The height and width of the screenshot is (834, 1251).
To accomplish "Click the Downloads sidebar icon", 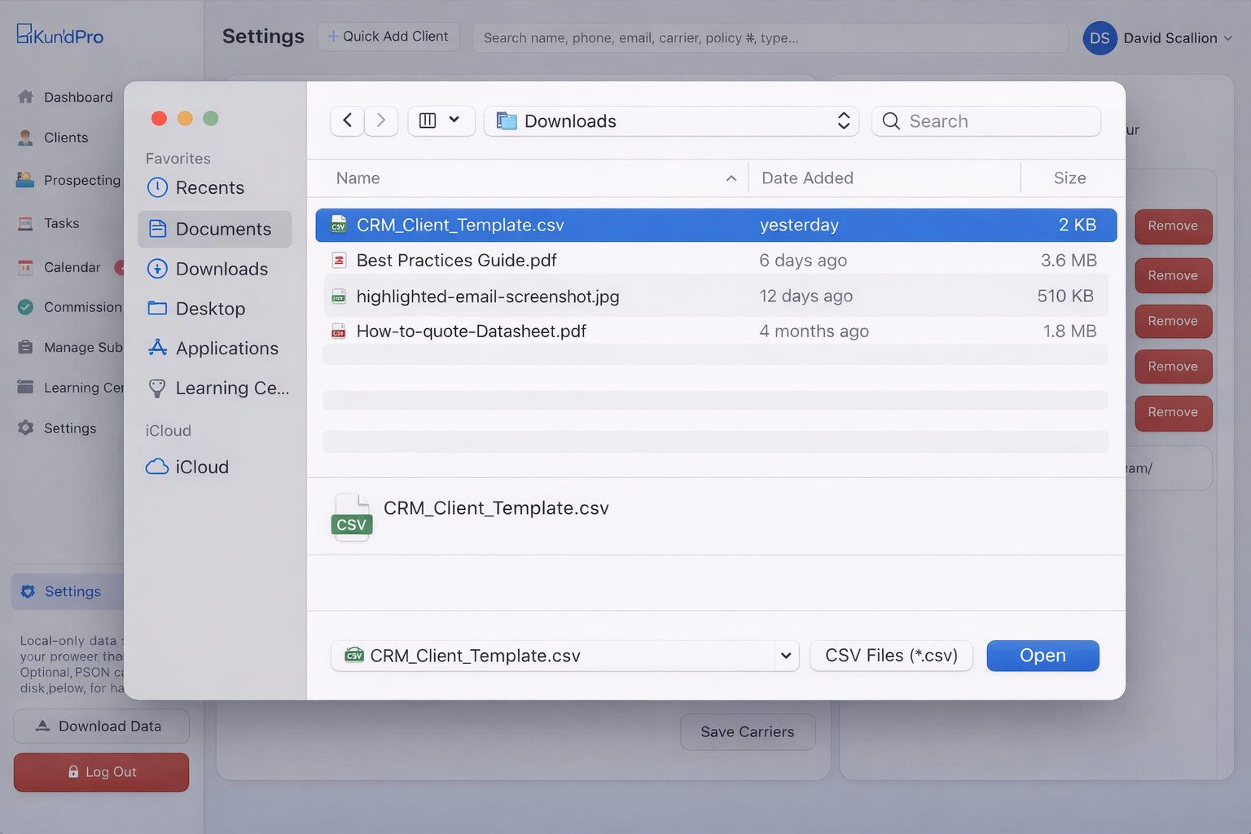I will 157,269.
